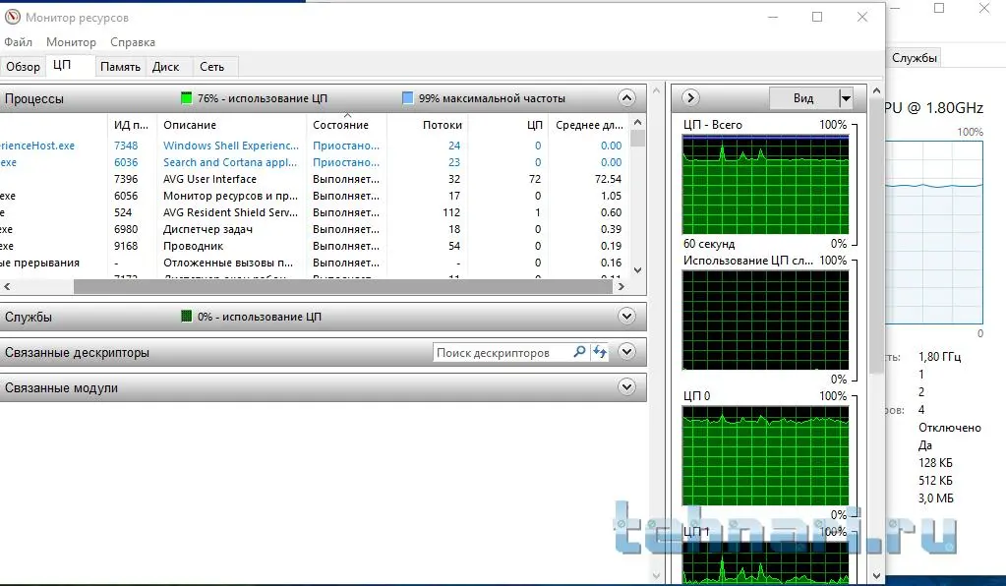Click PID value 7396
The width and height of the screenshot is (1006, 586).
[126, 179]
